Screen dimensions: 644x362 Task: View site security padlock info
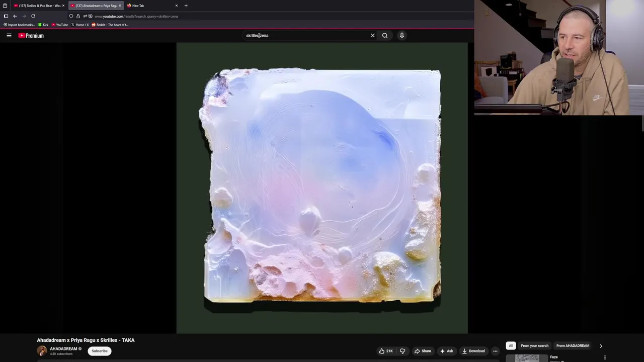pyautogui.click(x=78, y=16)
